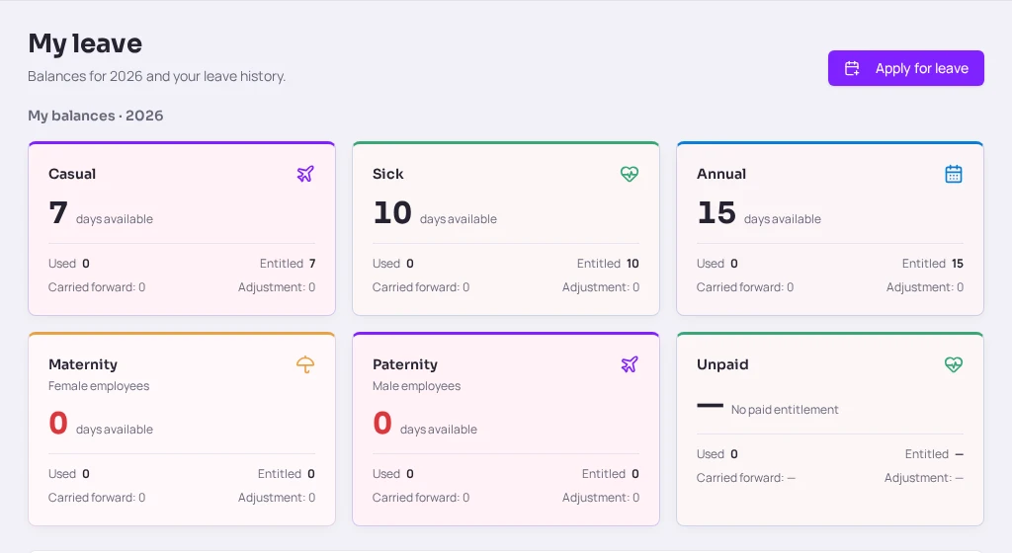Click the My balances · 2026 heading
The width and height of the screenshot is (1012, 553).
[96, 116]
